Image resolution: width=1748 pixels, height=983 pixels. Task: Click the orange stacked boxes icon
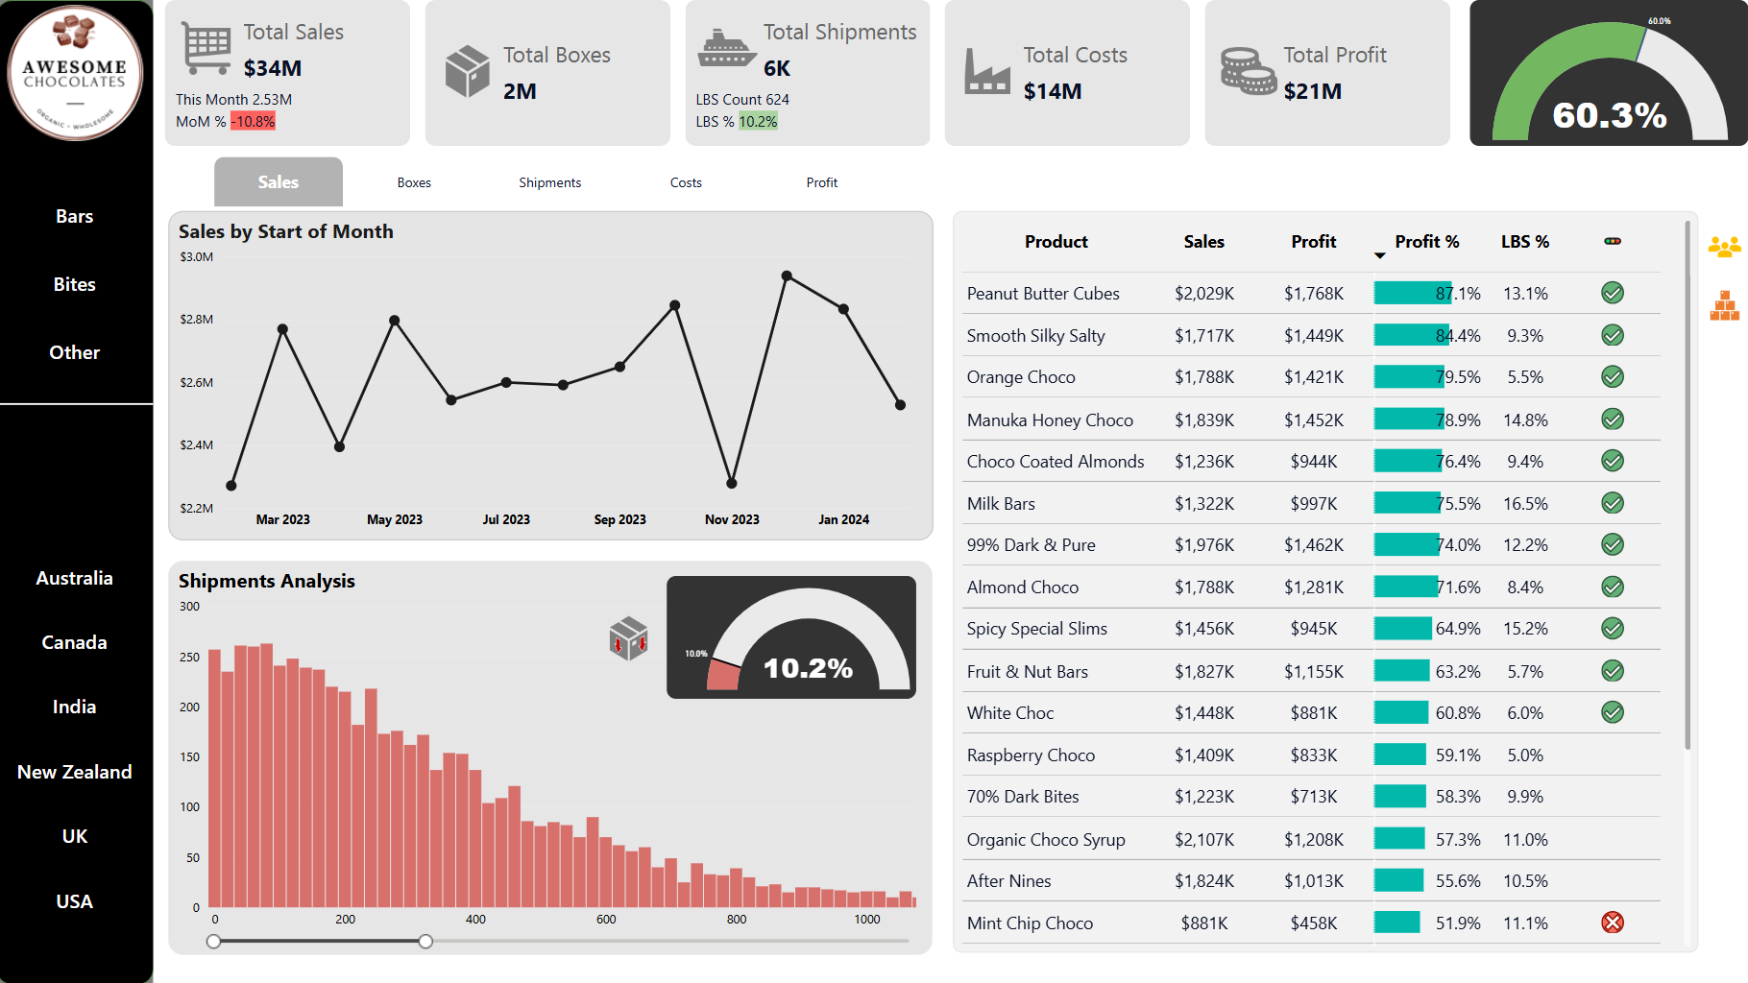pos(1725,305)
